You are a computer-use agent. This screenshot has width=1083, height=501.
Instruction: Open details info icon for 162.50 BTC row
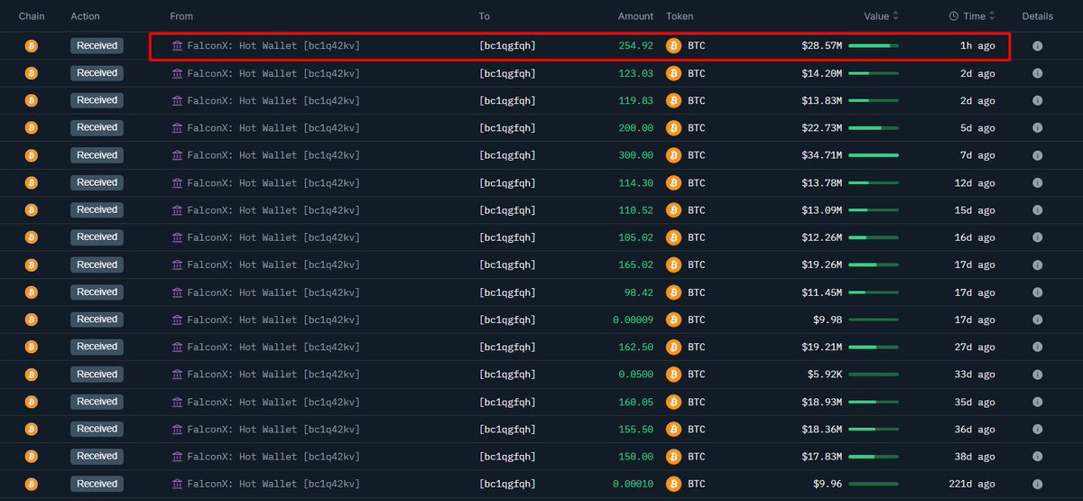click(x=1037, y=347)
